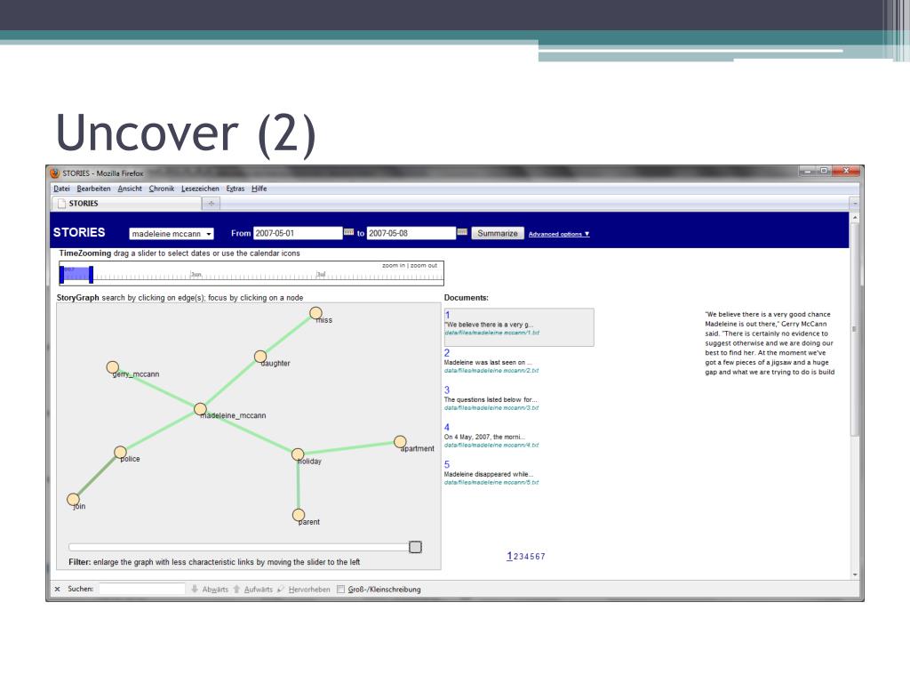Image resolution: width=910 pixels, height=683 pixels.
Task: Focus the join node
Action: pos(73,499)
